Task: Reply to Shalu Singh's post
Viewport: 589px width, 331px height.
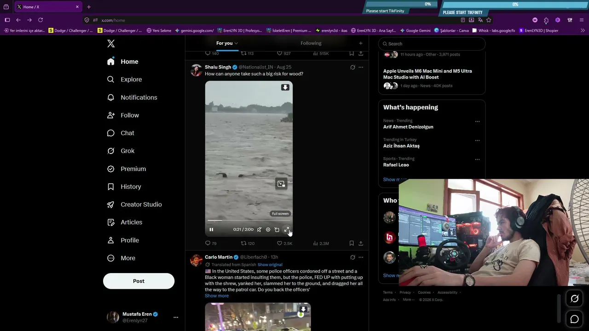Action: coord(211,243)
